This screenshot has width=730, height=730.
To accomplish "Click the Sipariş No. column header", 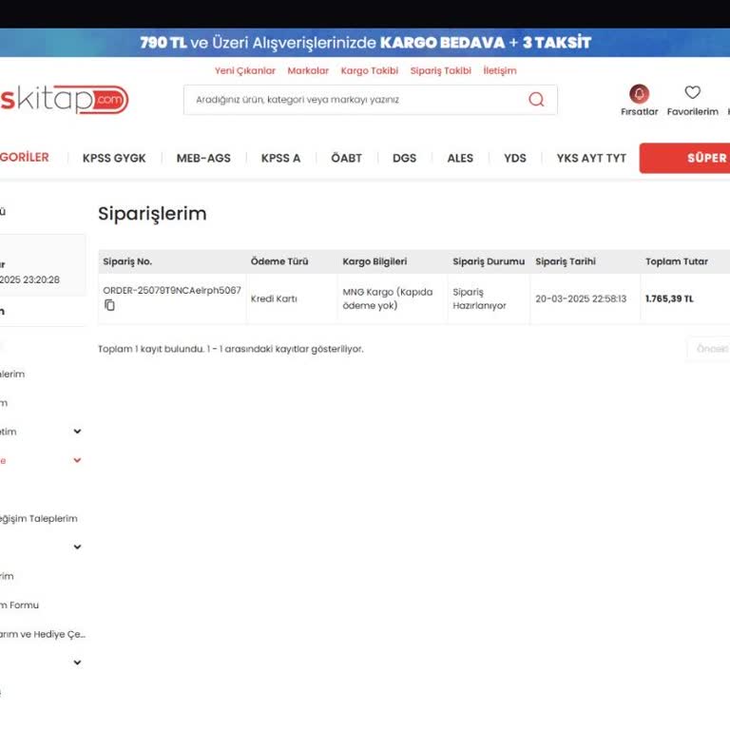I will [127, 261].
